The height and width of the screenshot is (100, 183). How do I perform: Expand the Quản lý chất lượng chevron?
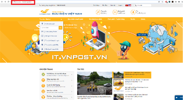coord(72,86)
